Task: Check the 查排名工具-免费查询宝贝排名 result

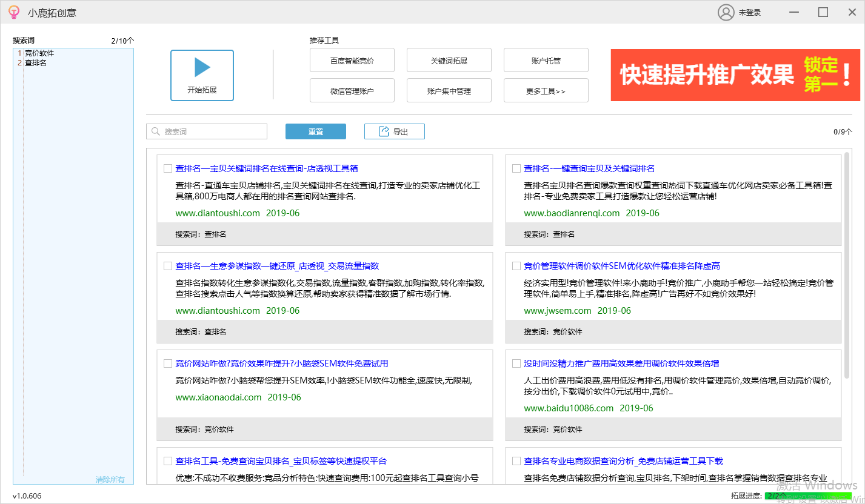Action: [168, 461]
